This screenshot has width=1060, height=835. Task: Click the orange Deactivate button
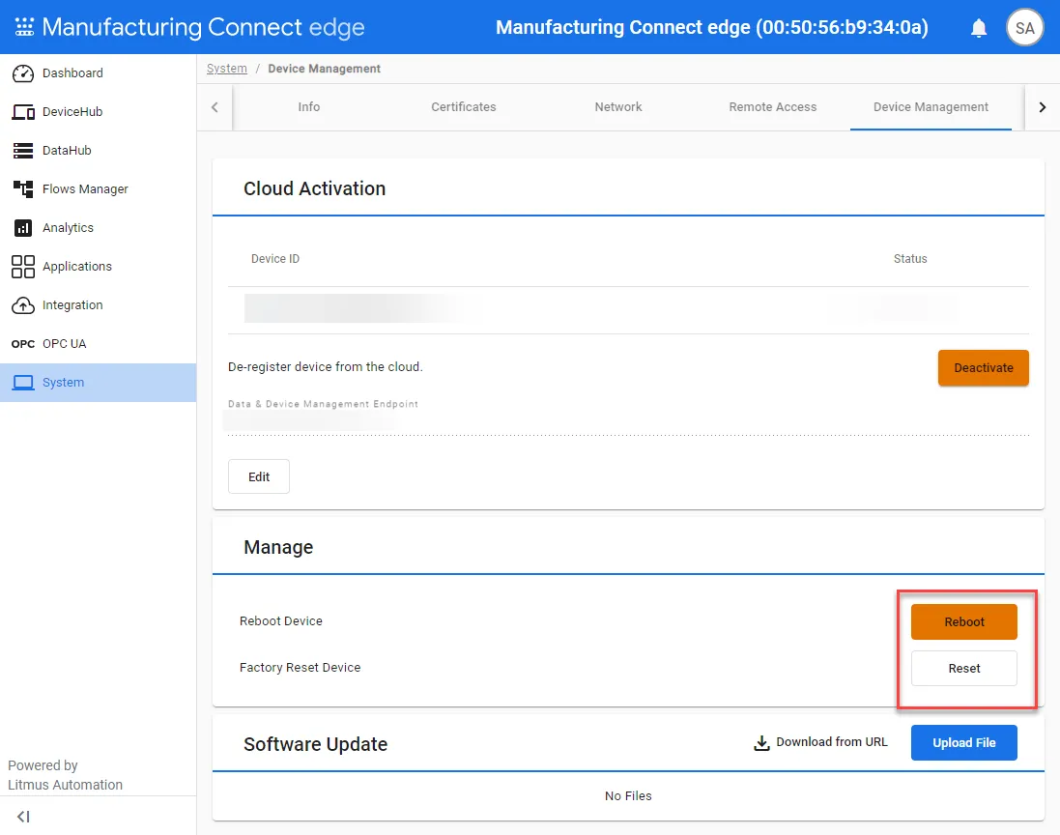[983, 368]
